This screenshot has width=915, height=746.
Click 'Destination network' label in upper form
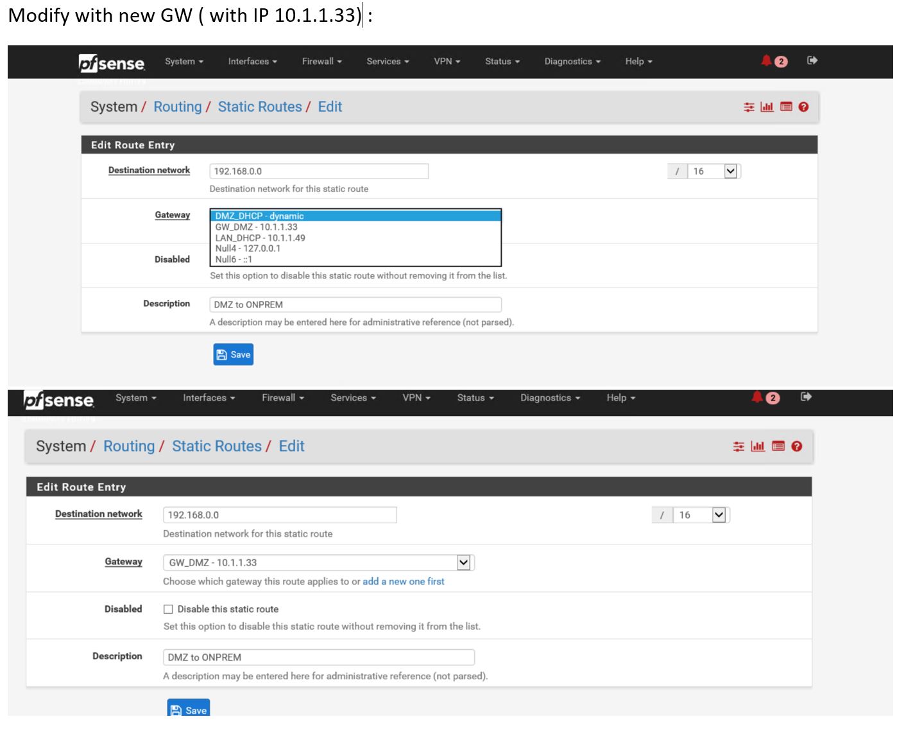[149, 170]
